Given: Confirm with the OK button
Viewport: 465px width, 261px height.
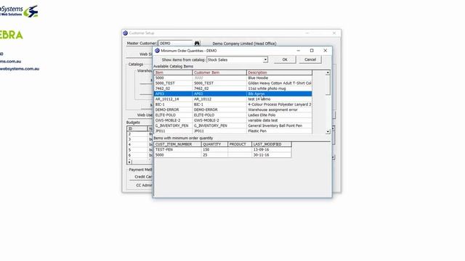Looking at the screenshot, I should click(285, 59).
